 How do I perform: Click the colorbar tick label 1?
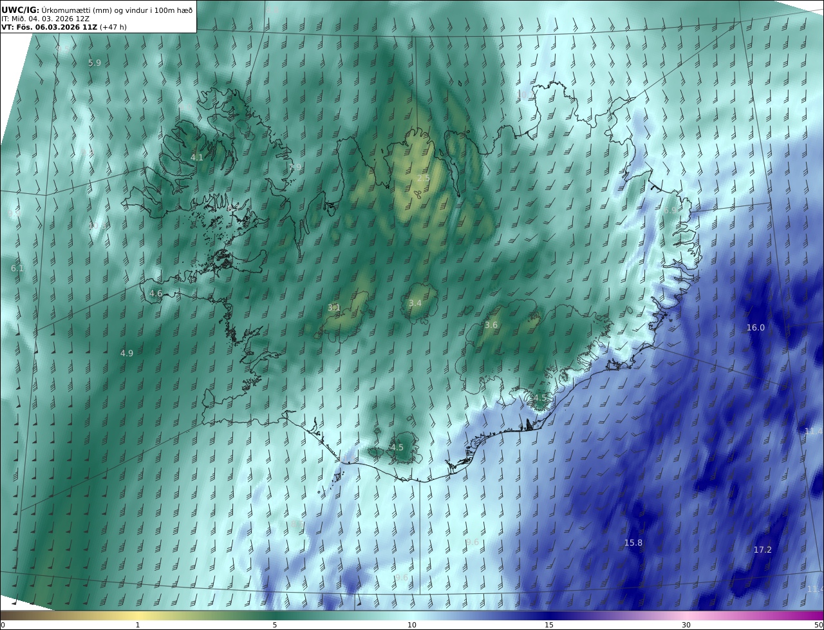[138, 625]
